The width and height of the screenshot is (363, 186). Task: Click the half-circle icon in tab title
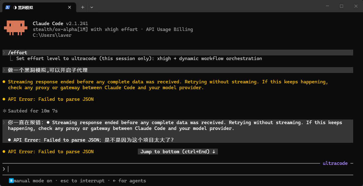15,8
